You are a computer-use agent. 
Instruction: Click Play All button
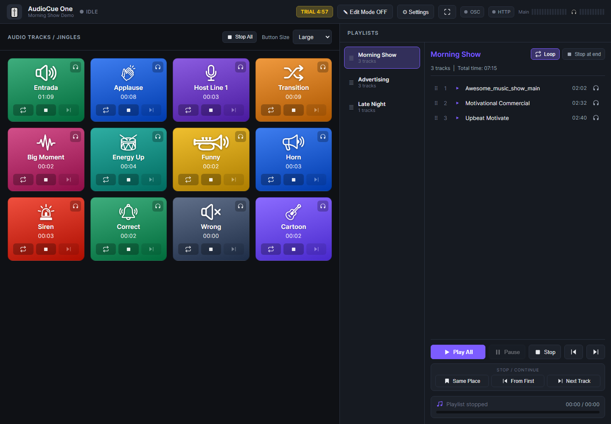[x=458, y=352]
